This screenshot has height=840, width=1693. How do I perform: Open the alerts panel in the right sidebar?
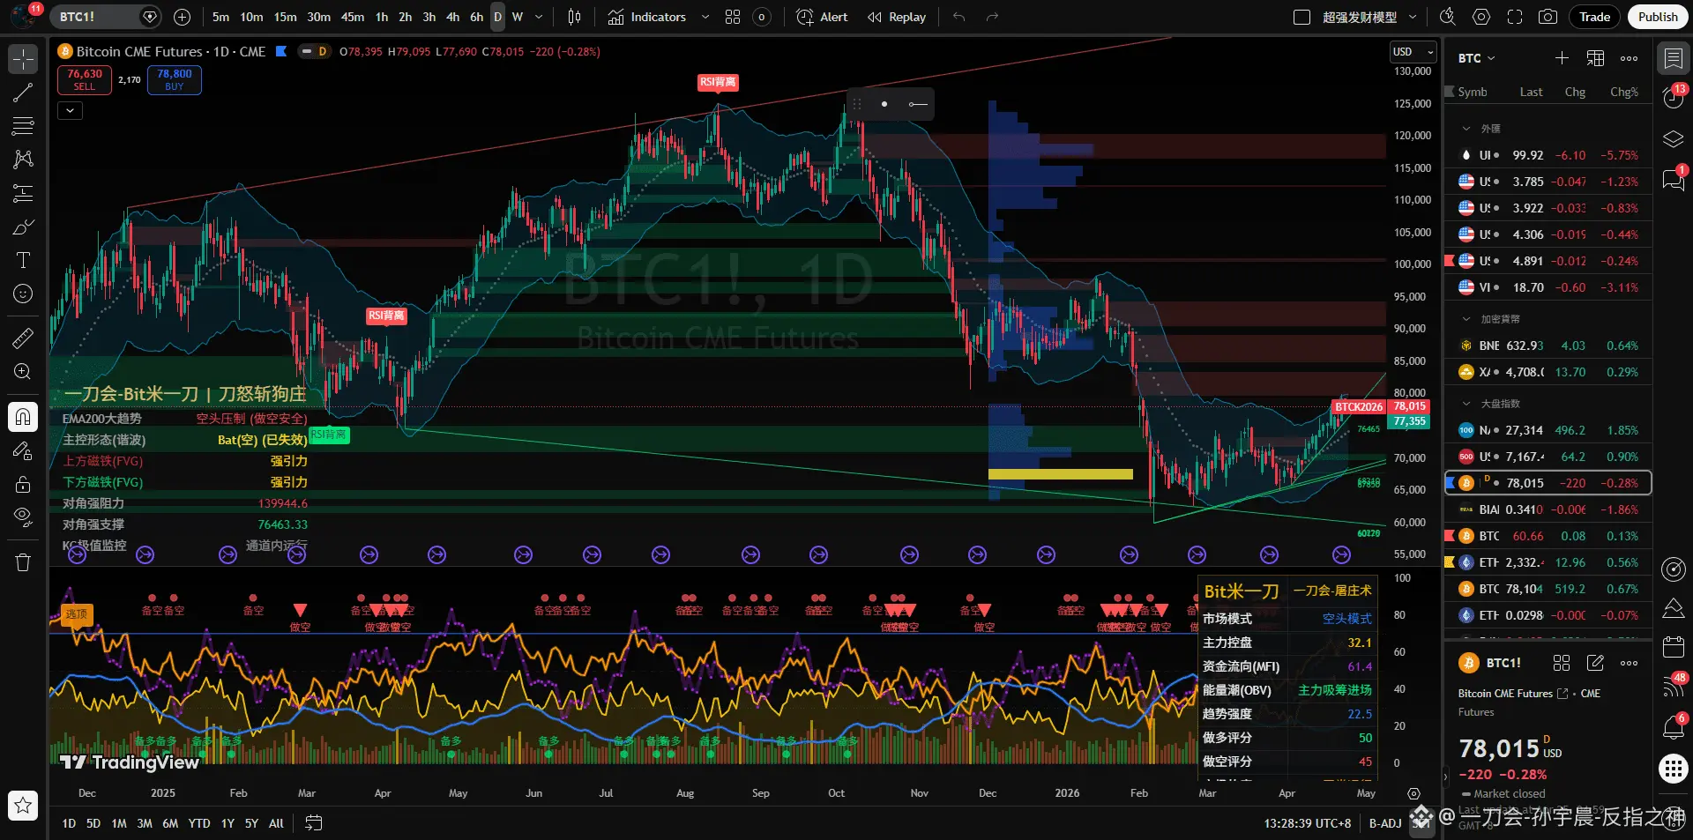(x=1673, y=98)
